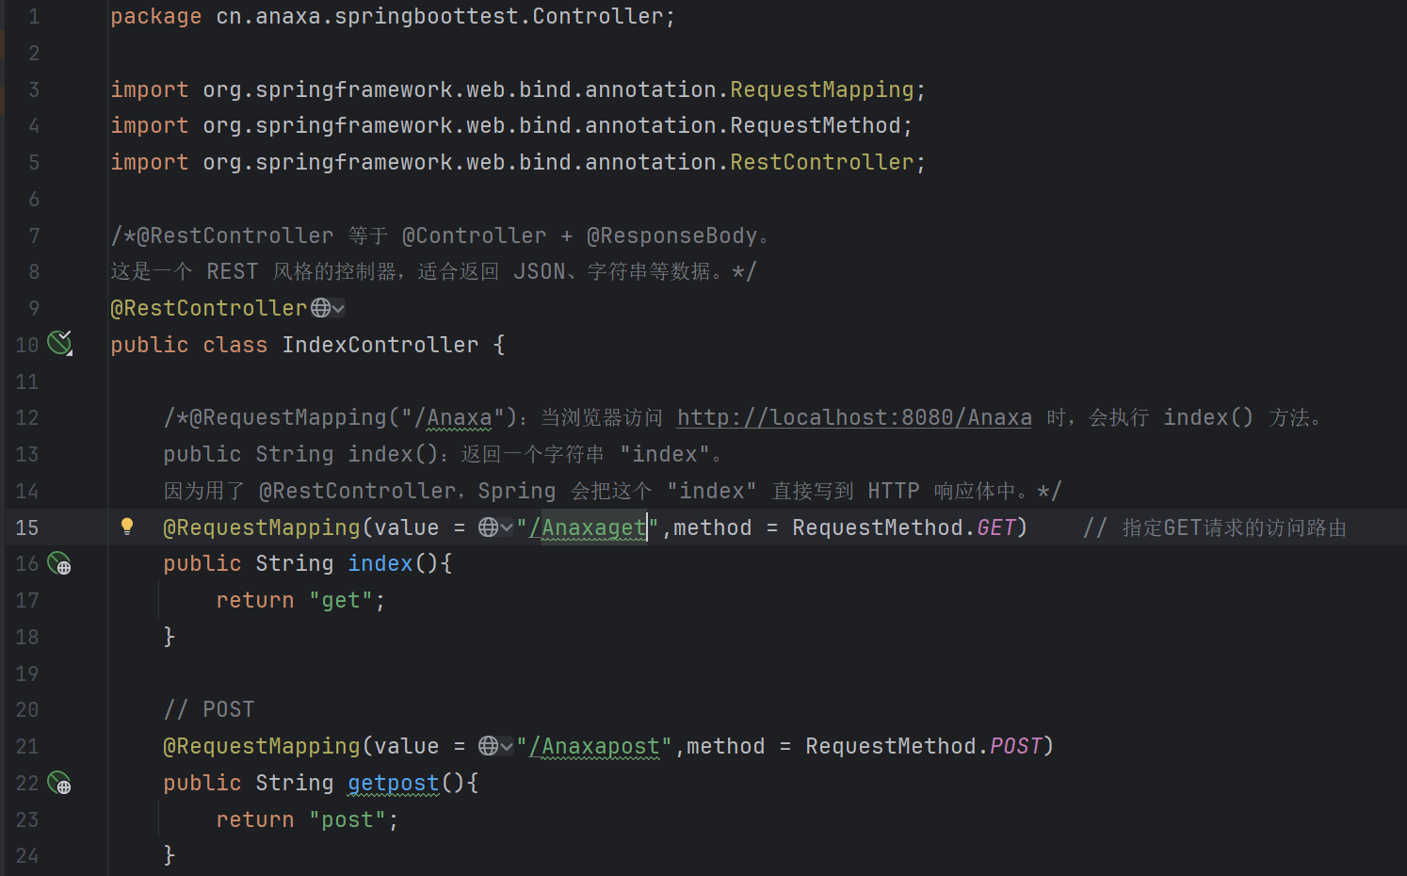Image resolution: width=1407 pixels, height=876 pixels.
Task: Click the return keyword on line 23
Action: (x=255, y=819)
